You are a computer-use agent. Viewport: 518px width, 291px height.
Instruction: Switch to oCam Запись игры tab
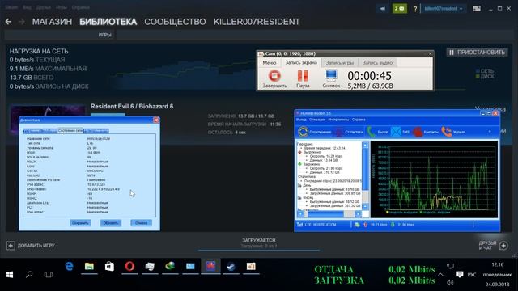tap(340, 63)
